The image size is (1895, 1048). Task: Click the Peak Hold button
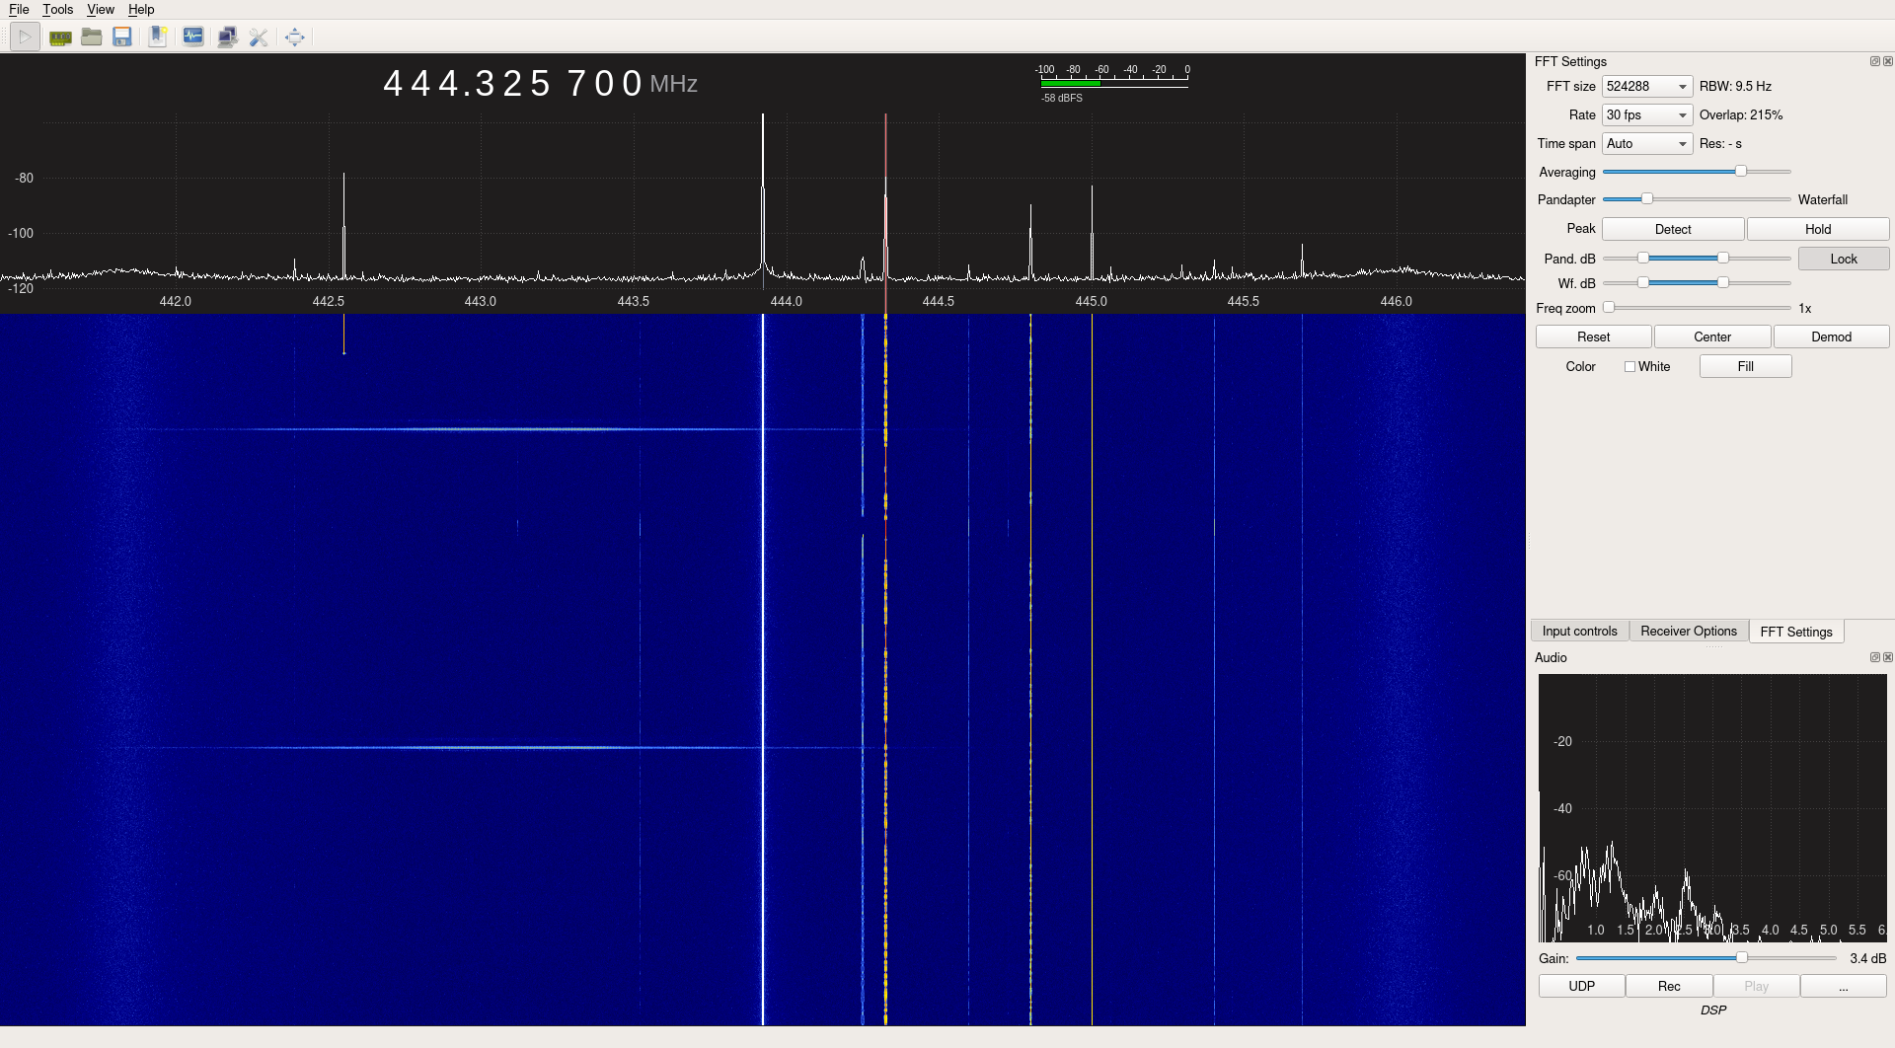[x=1818, y=229]
